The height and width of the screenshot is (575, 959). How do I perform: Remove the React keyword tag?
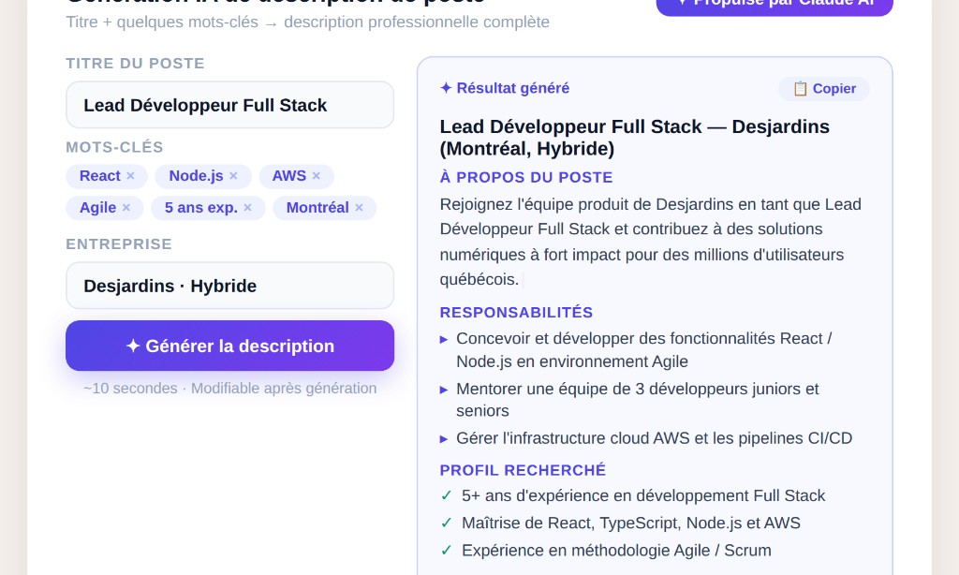tap(130, 176)
